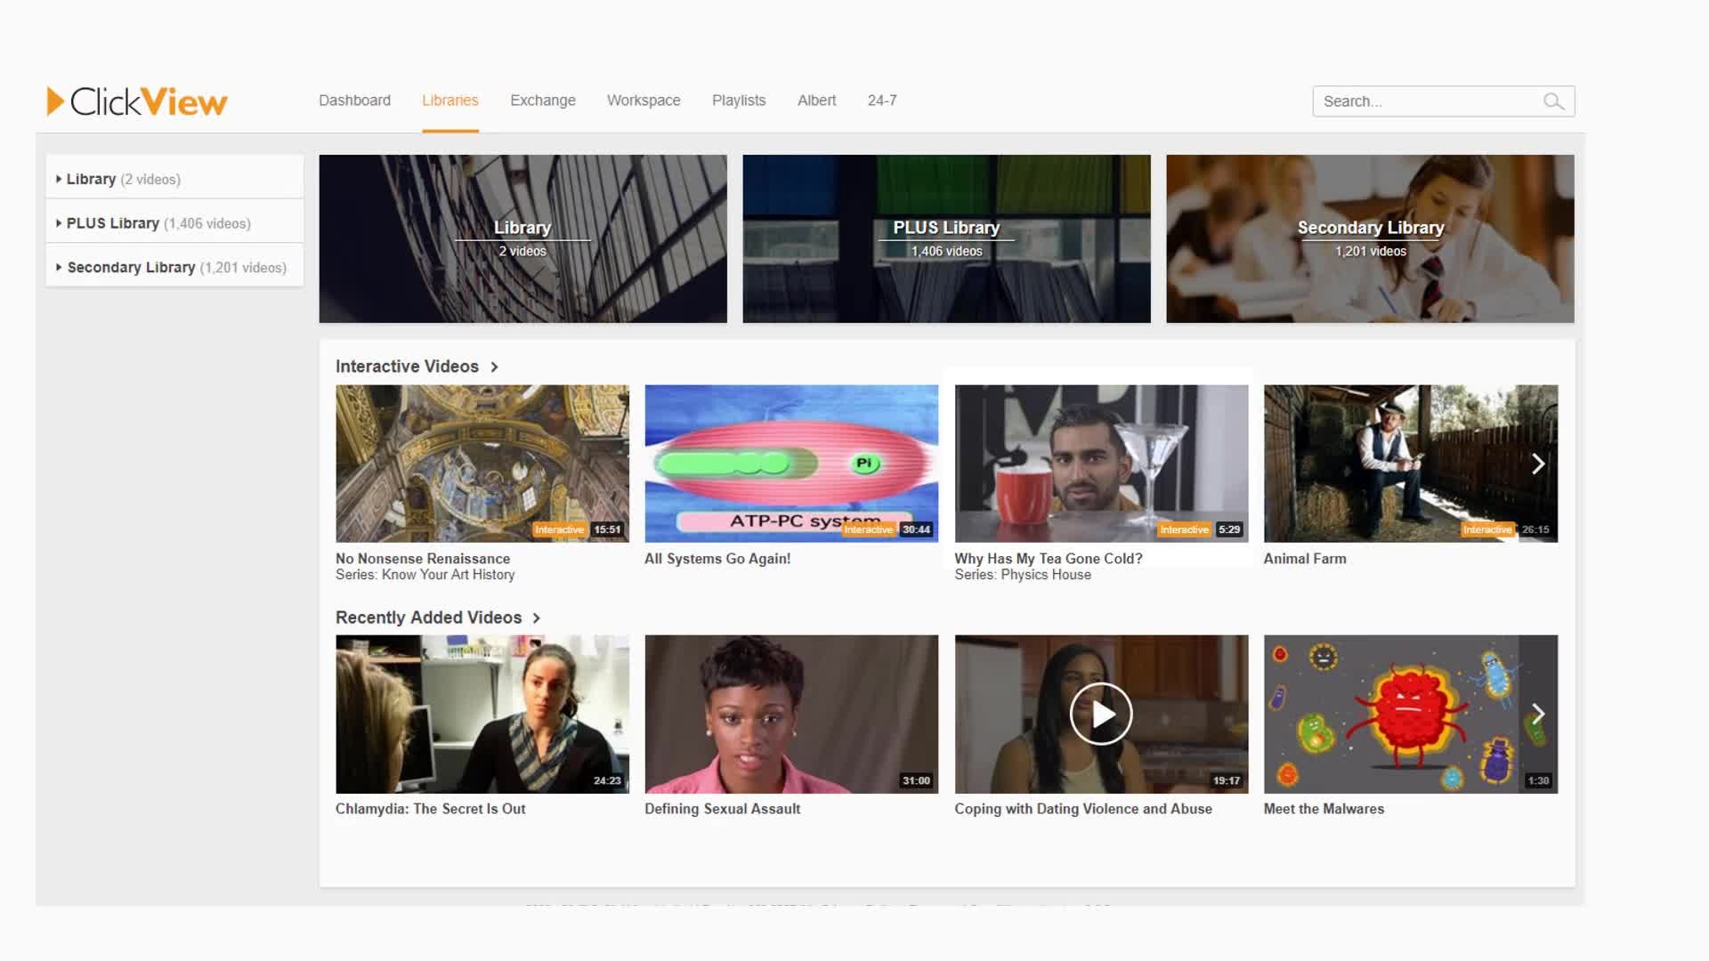Open all Interactive Videos via the heading chevron
Viewport: 1709px width, 961px height.
click(x=495, y=367)
